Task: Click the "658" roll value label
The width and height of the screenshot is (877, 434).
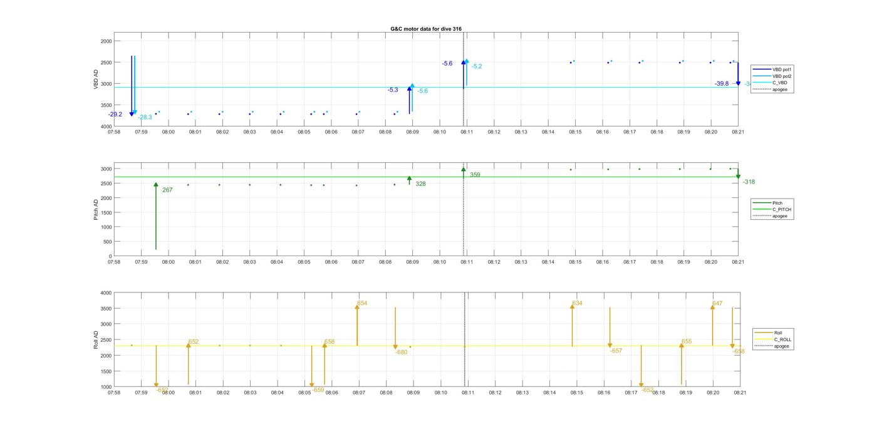Action: (x=330, y=342)
